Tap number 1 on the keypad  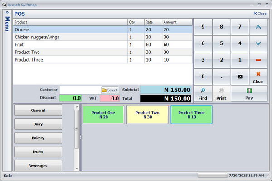point(240,60)
